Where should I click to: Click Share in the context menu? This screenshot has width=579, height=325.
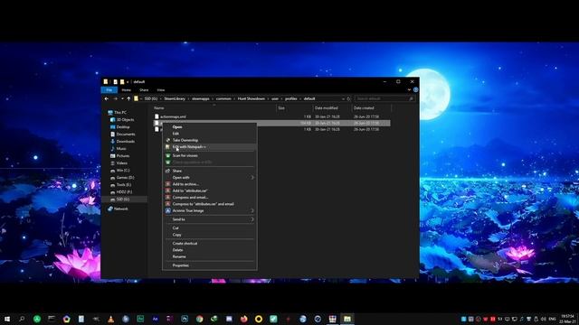tap(210, 171)
